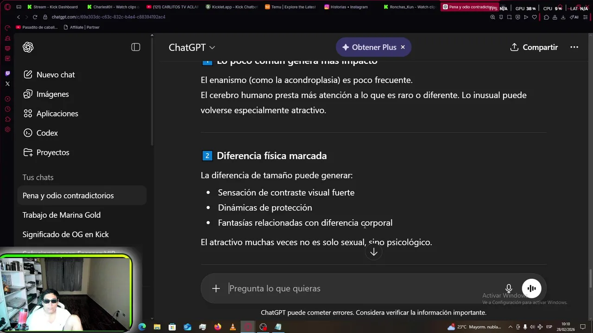Collapse the ChatGPT sidebar panel
The image size is (593, 333).
[136, 47]
